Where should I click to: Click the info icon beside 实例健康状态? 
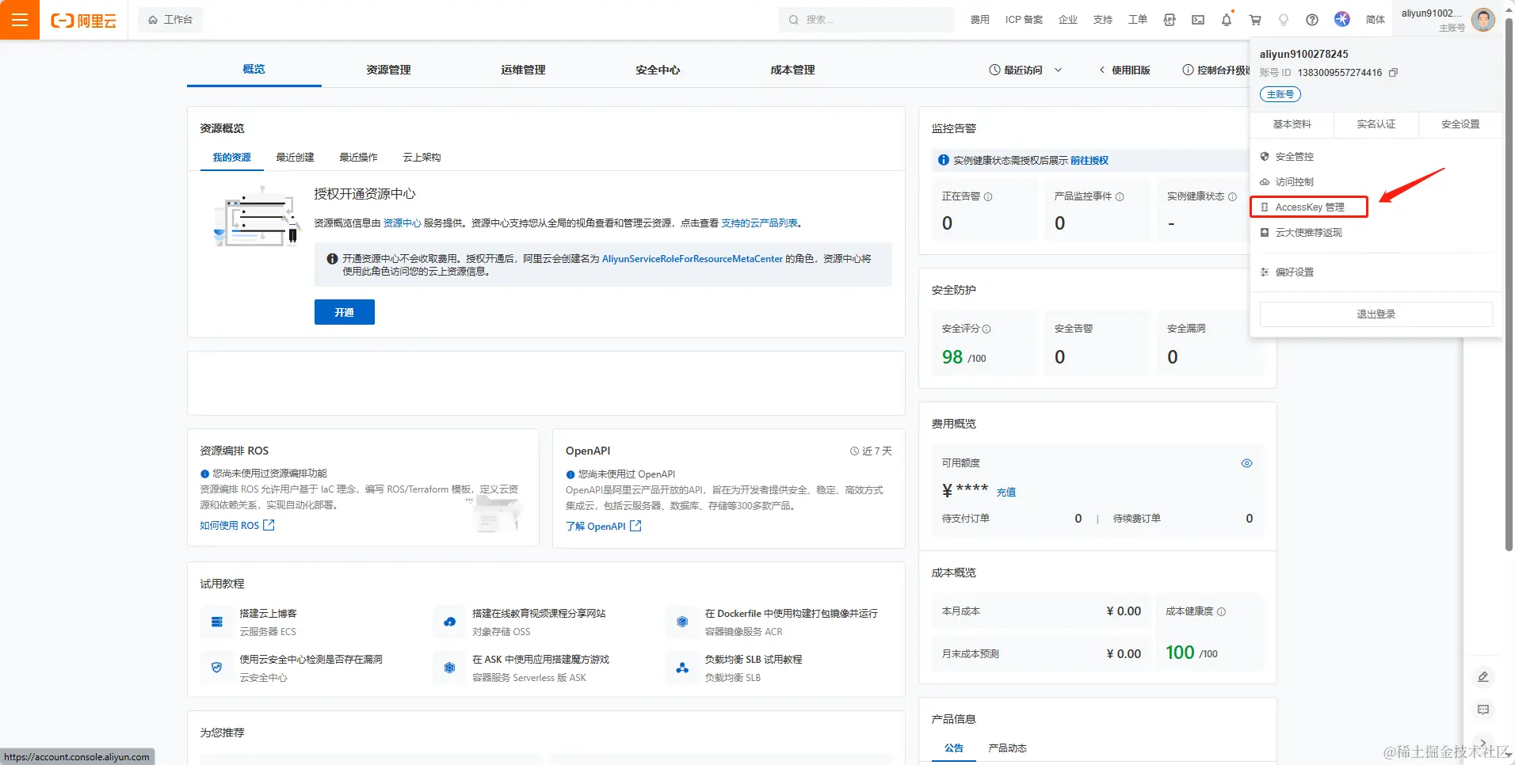[1232, 196]
